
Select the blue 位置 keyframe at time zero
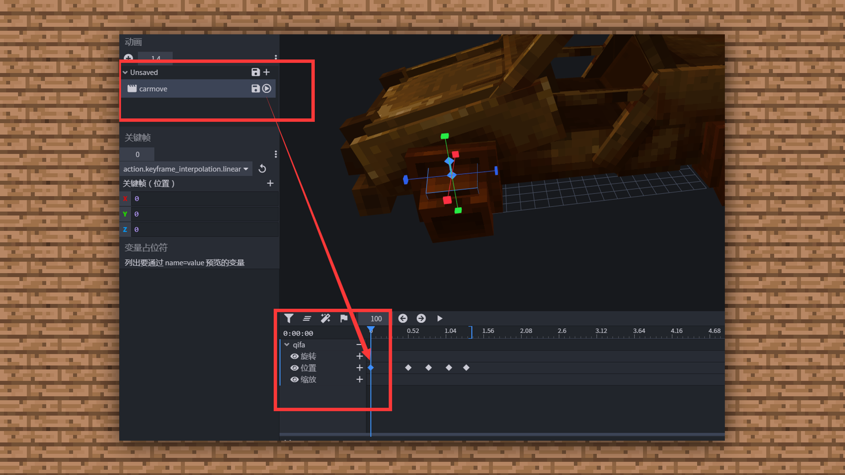(x=371, y=368)
